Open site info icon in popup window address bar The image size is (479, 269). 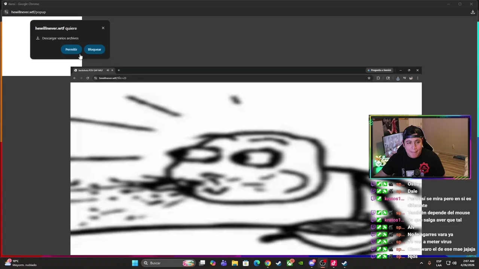click(x=6, y=12)
